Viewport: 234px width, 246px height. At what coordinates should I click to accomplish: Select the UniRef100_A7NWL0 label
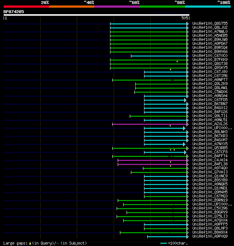[210, 31]
